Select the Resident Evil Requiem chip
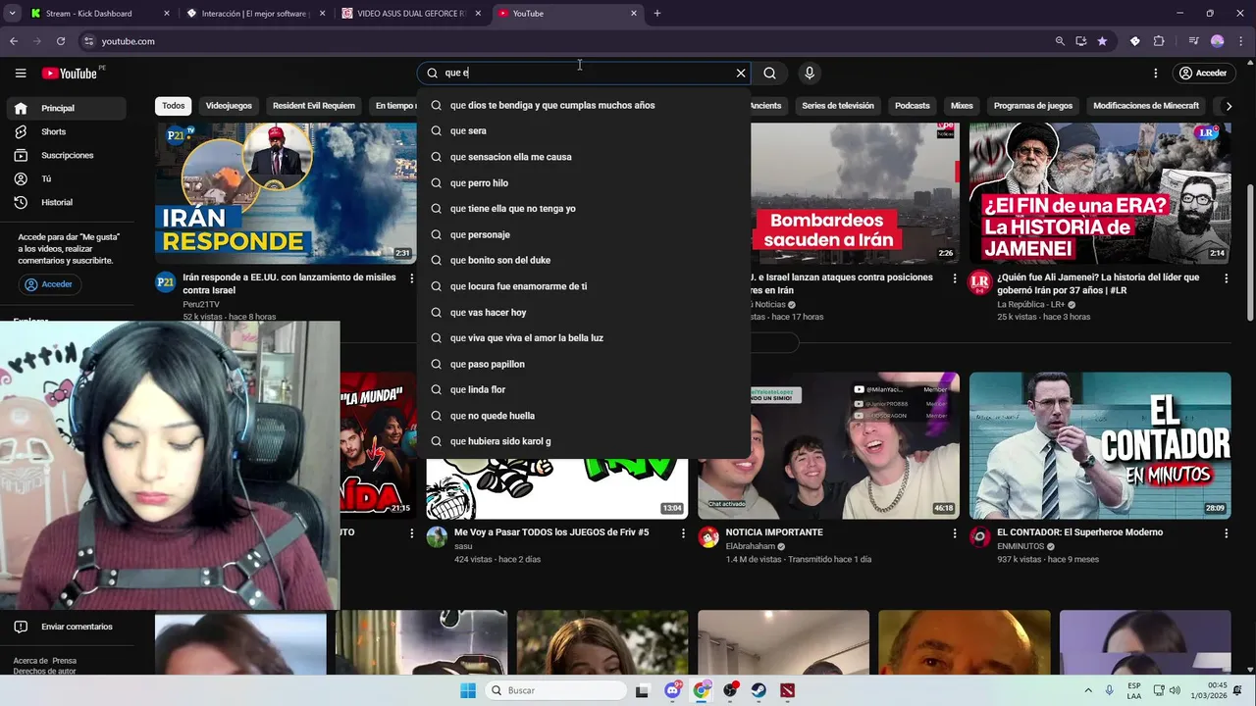Screen dimensions: 1256x706 (x=314, y=106)
